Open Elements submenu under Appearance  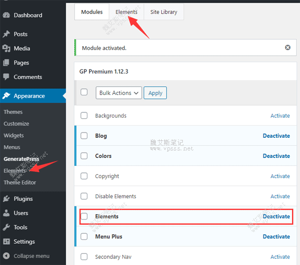(x=14, y=171)
